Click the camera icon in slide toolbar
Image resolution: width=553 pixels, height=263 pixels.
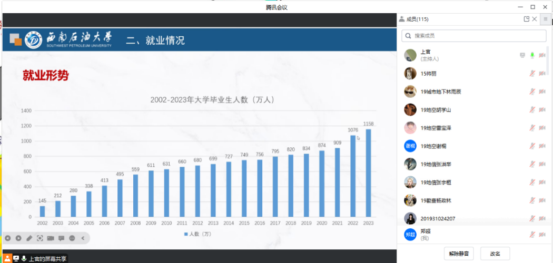point(51,238)
